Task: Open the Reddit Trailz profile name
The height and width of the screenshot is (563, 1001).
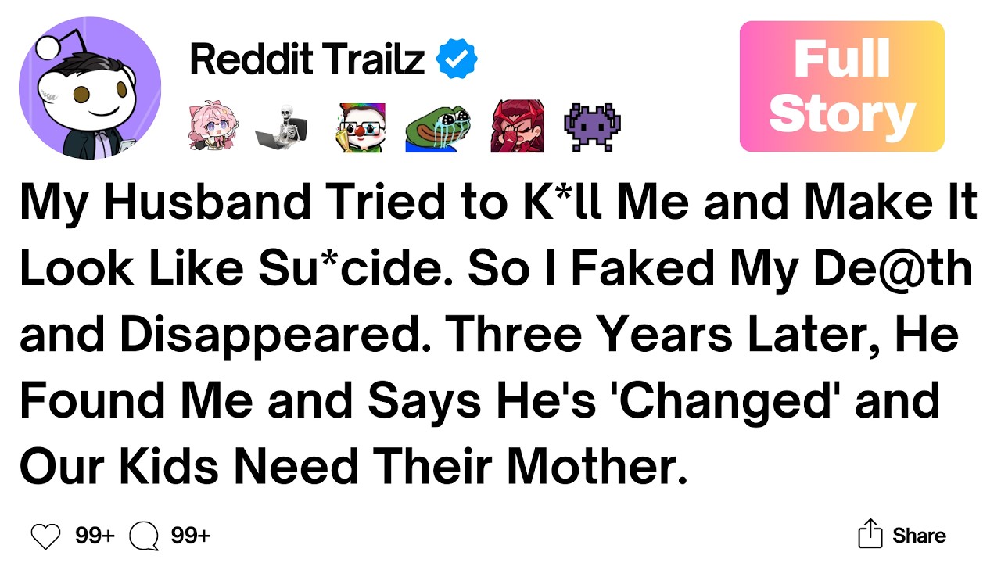Action: point(307,60)
